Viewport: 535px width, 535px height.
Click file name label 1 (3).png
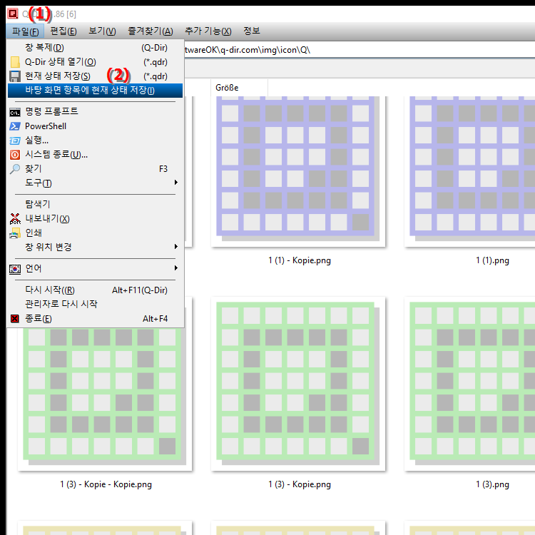[x=492, y=484]
